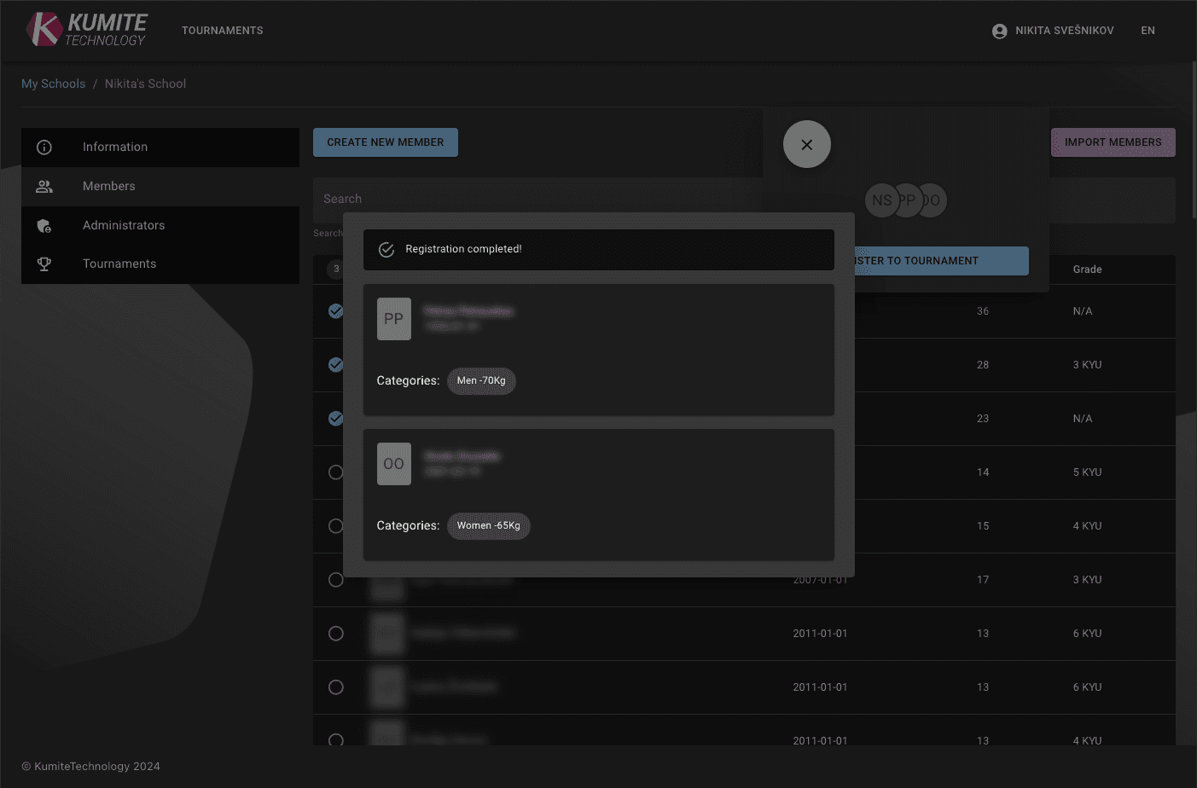Select the member row aged 14
The image size is (1197, 788).
(x=335, y=472)
